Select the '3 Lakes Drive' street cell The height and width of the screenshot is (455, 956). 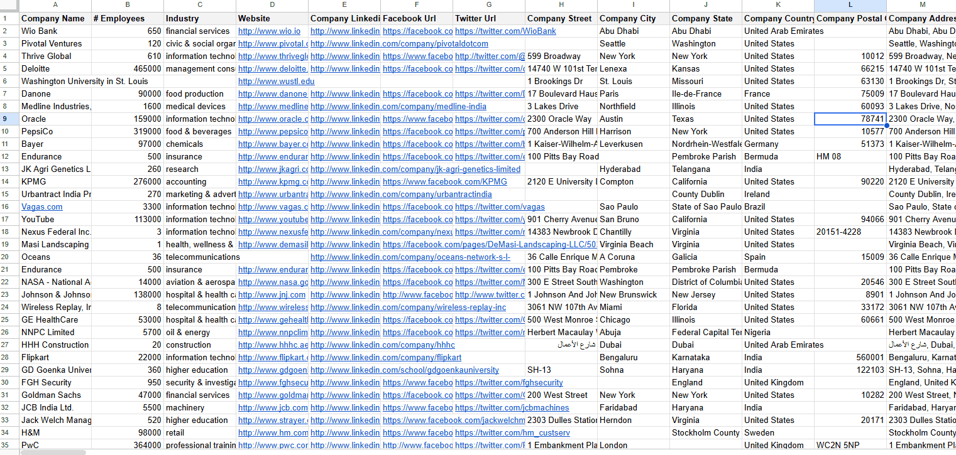[561, 106]
